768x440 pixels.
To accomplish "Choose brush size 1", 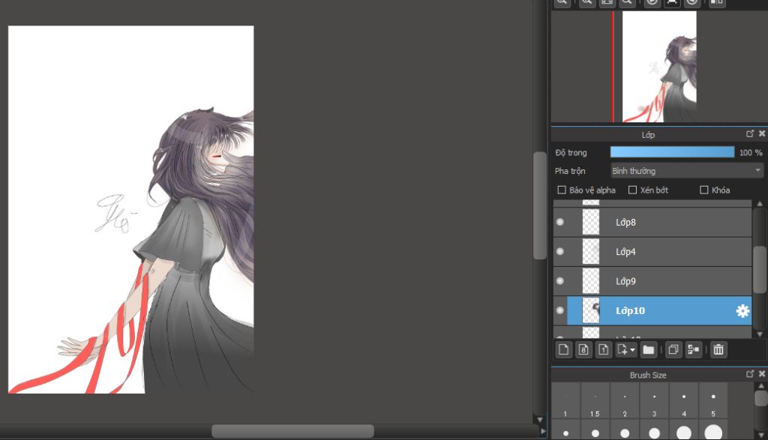I will click(565, 401).
